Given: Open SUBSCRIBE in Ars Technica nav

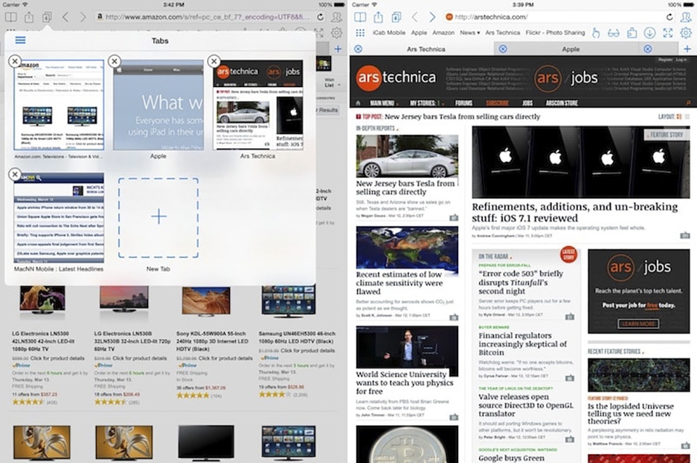Looking at the screenshot, I should [497, 103].
